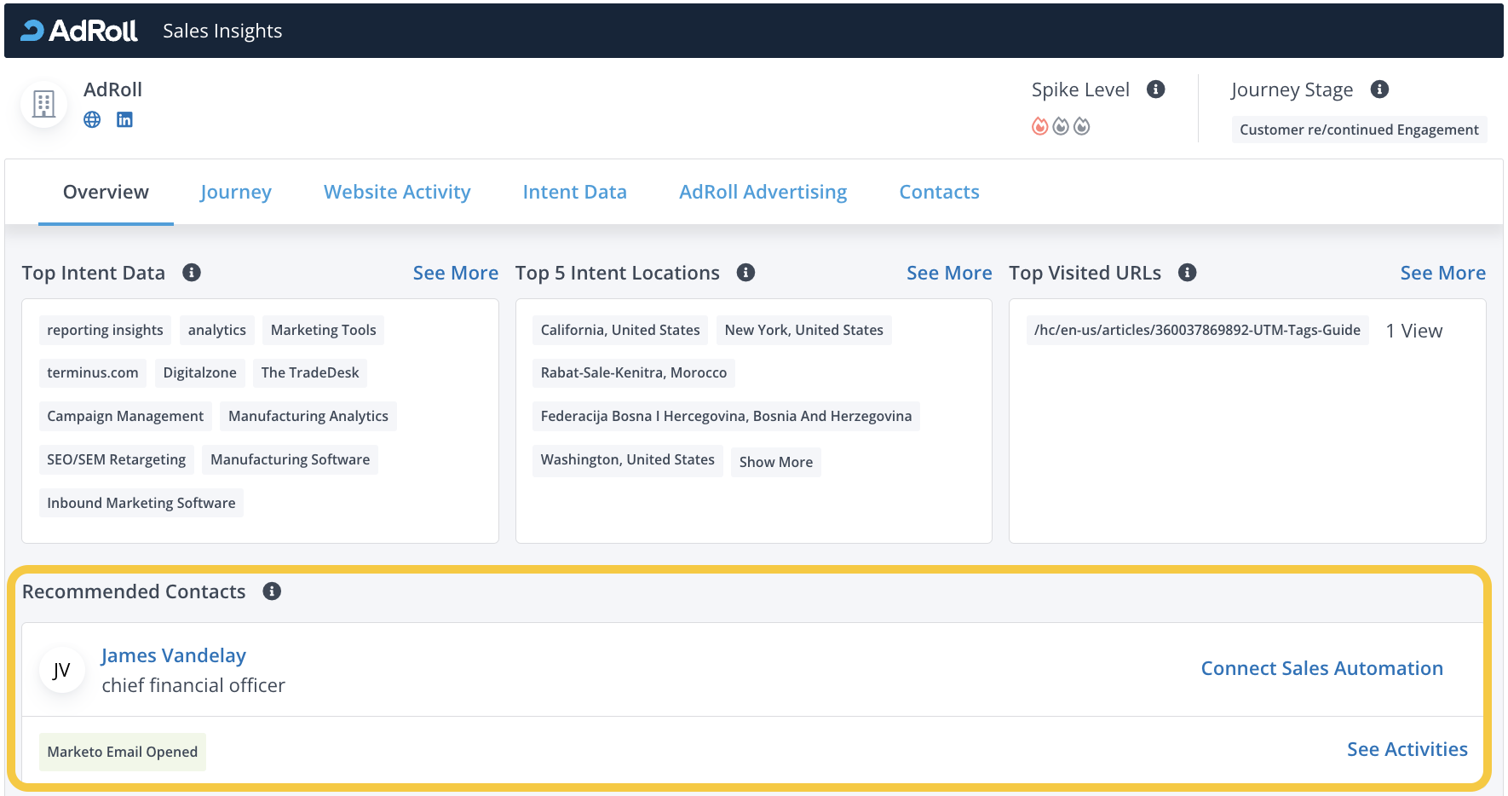1508x796 pixels.
Task: Click Connect Sales Automation link
Action: pos(1321,668)
